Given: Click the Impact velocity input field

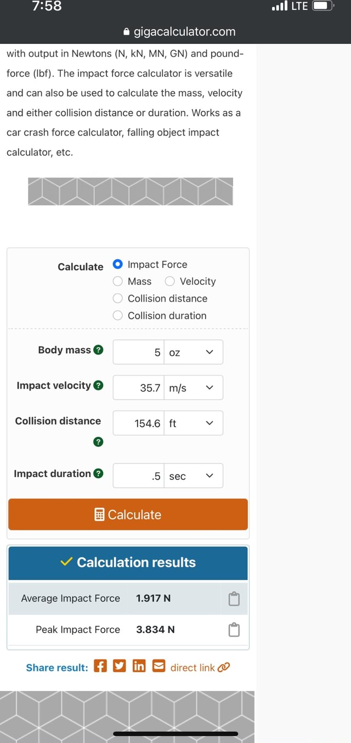Looking at the screenshot, I should [x=139, y=388].
